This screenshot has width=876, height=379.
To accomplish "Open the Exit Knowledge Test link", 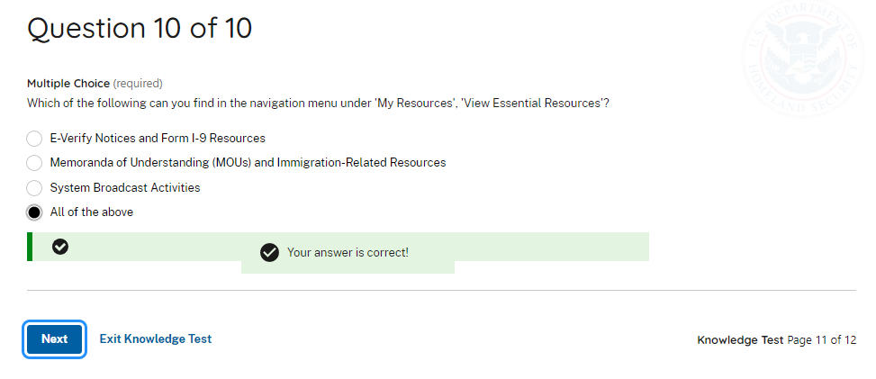I will tap(156, 339).
